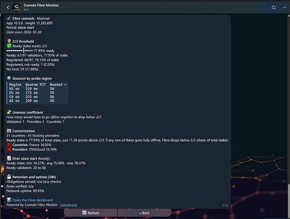Click the 77.93% ready progress bar

20,51
